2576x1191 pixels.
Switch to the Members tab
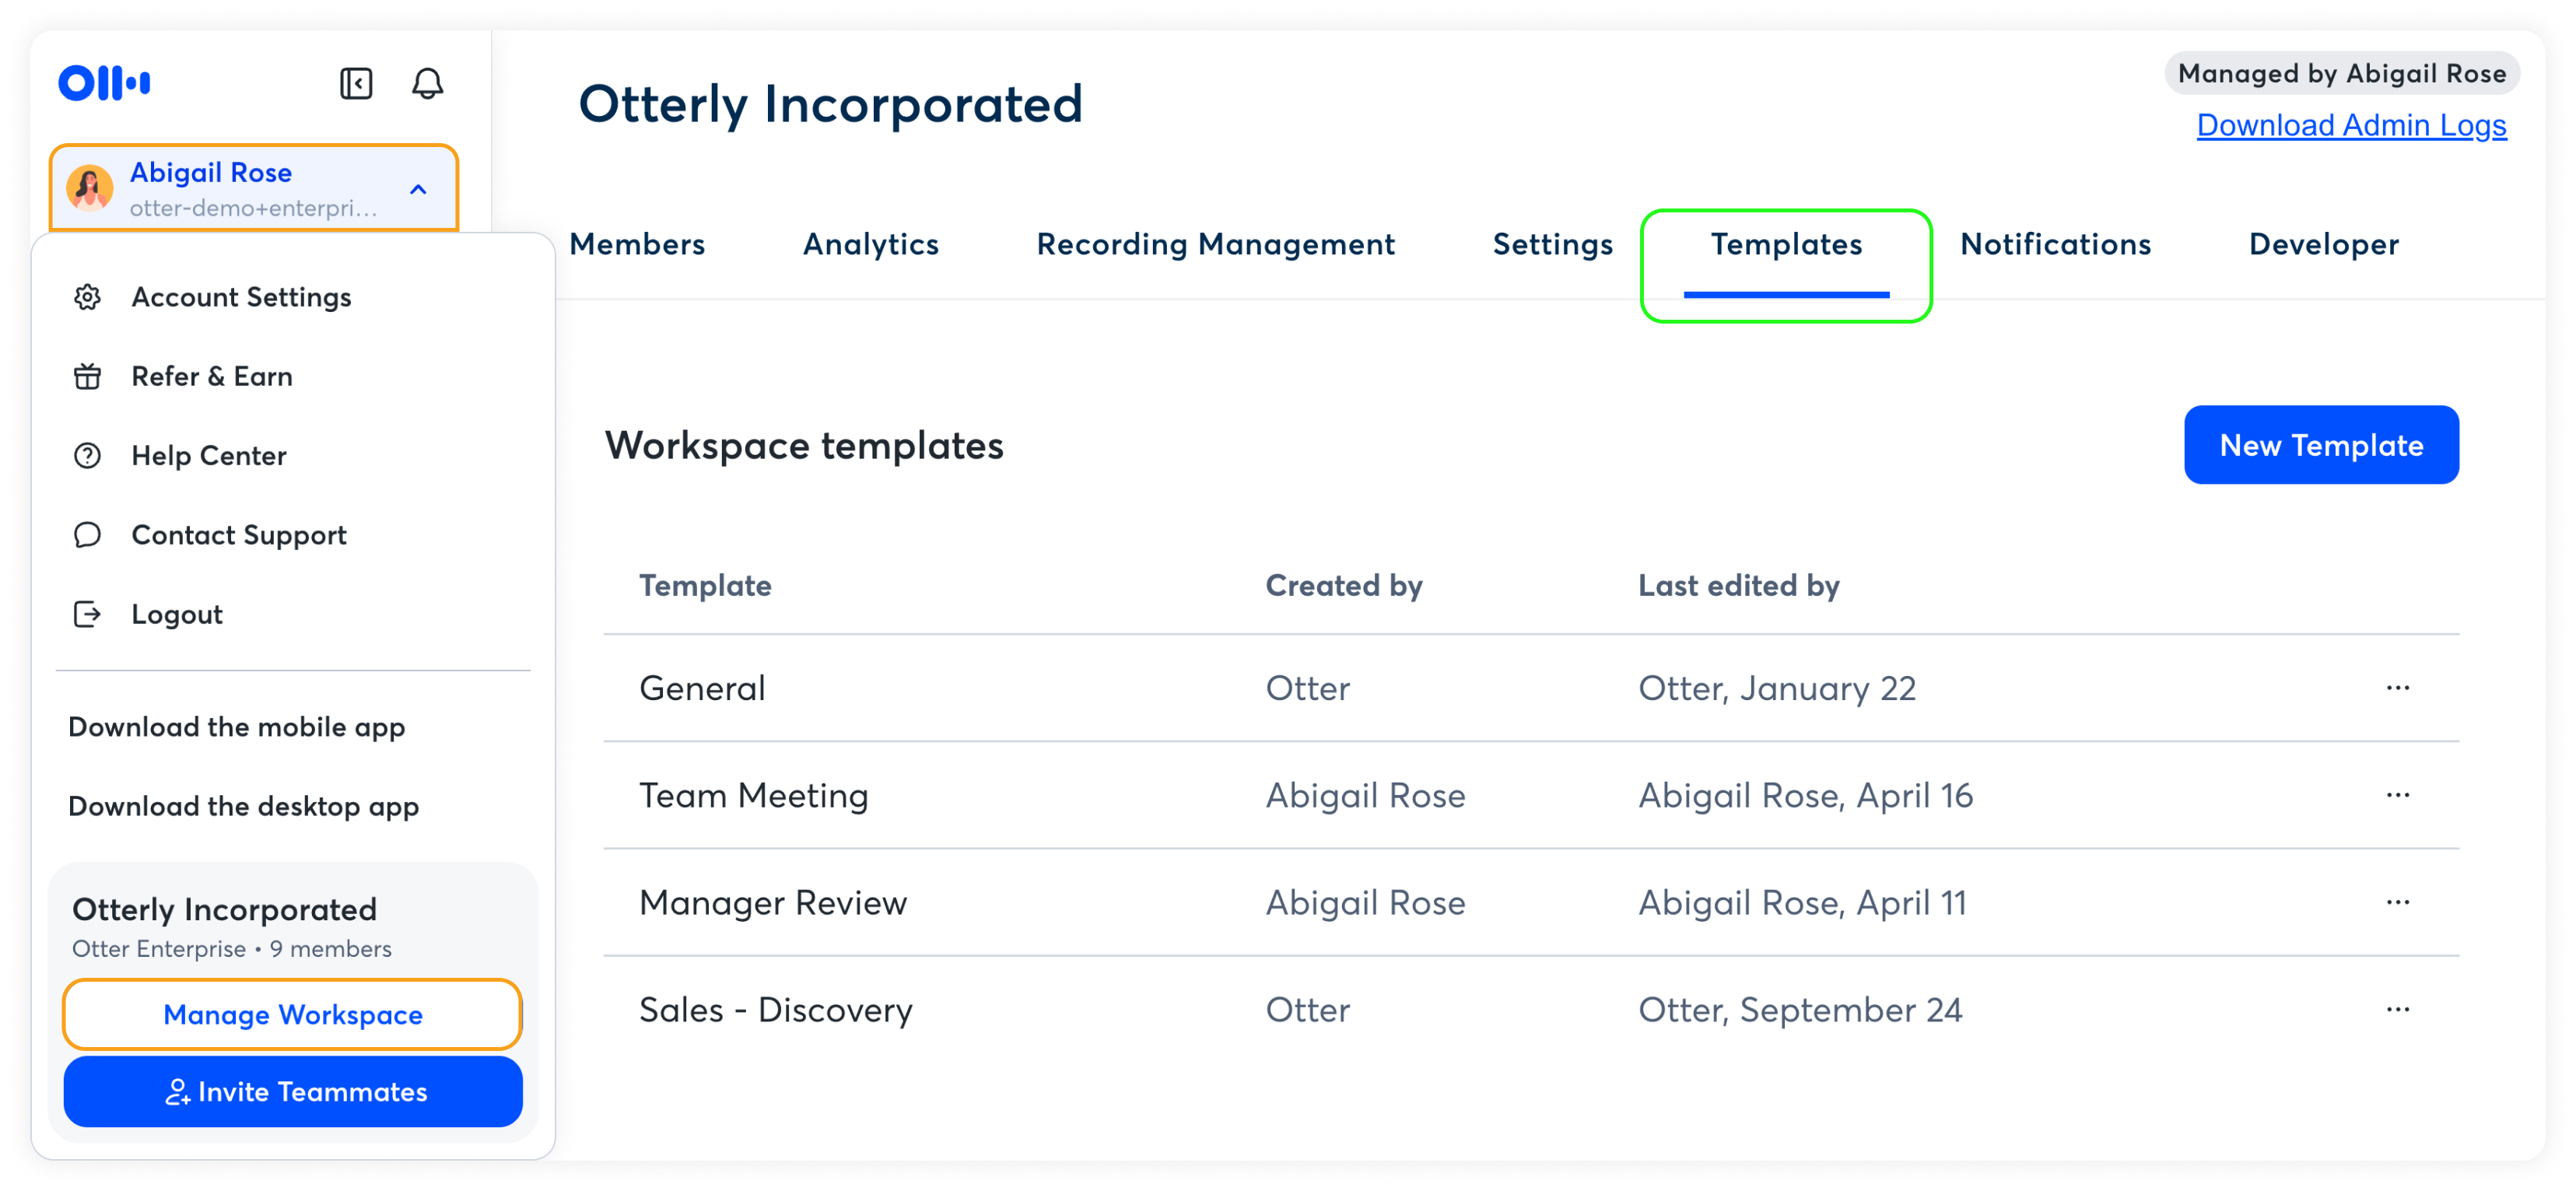coord(637,244)
